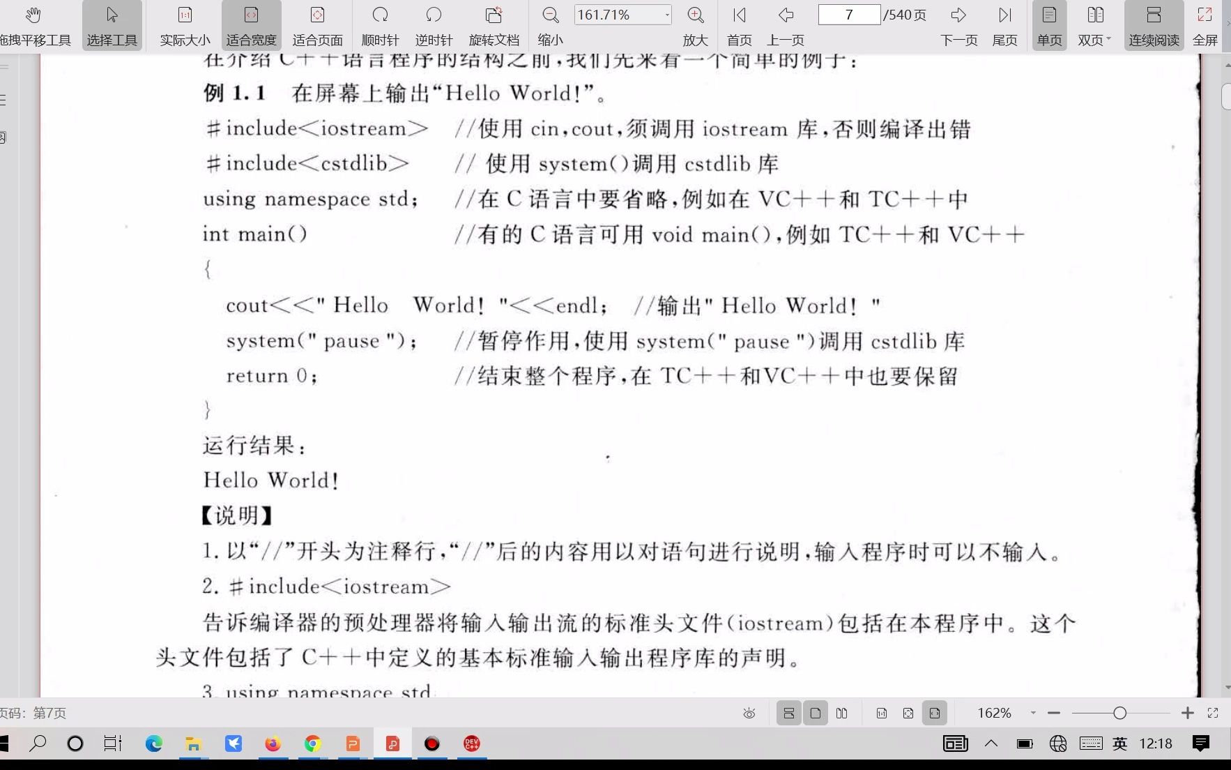1231x770 pixels.
Task: Open Windows search from the taskbar
Action: pos(38,743)
